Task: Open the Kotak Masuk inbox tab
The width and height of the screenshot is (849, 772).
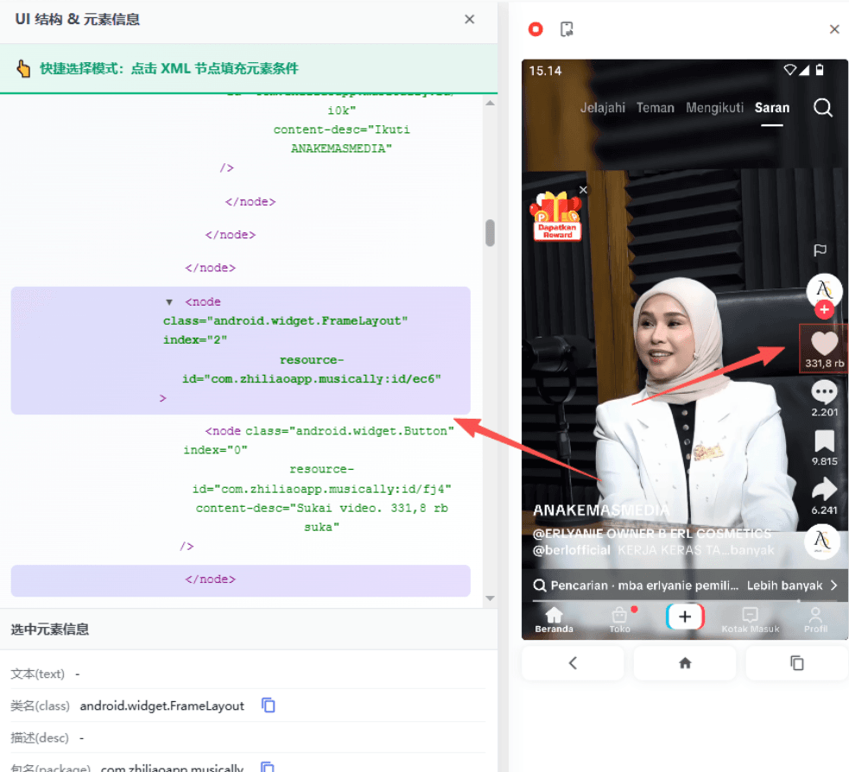Action: pyautogui.click(x=750, y=619)
